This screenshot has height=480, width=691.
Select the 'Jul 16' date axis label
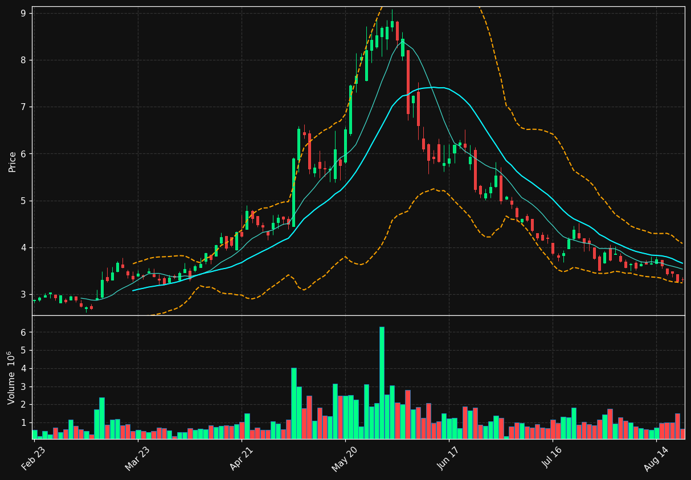(x=553, y=458)
